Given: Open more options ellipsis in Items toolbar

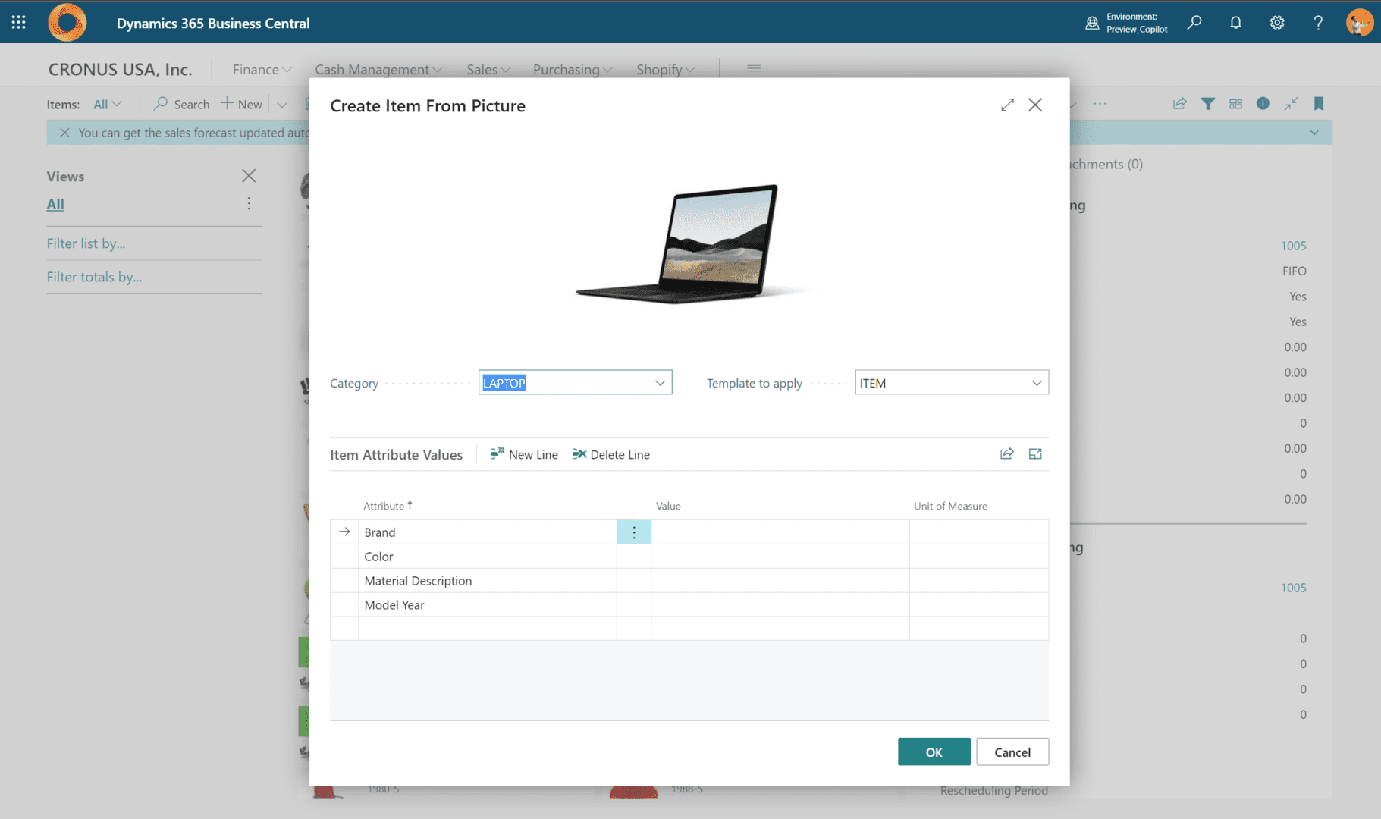Looking at the screenshot, I should click(1100, 104).
